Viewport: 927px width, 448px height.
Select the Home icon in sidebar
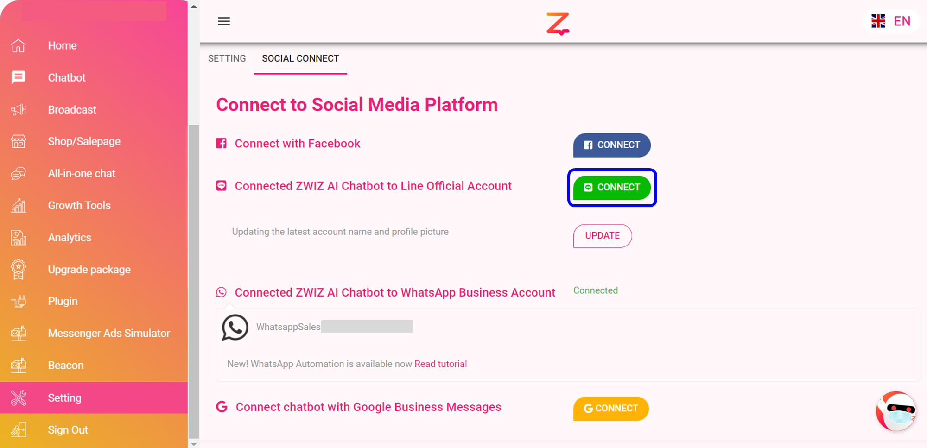pyautogui.click(x=18, y=45)
